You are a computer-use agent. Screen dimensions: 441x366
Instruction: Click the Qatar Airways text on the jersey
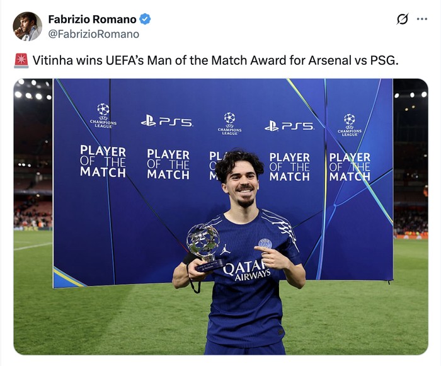click(246, 271)
